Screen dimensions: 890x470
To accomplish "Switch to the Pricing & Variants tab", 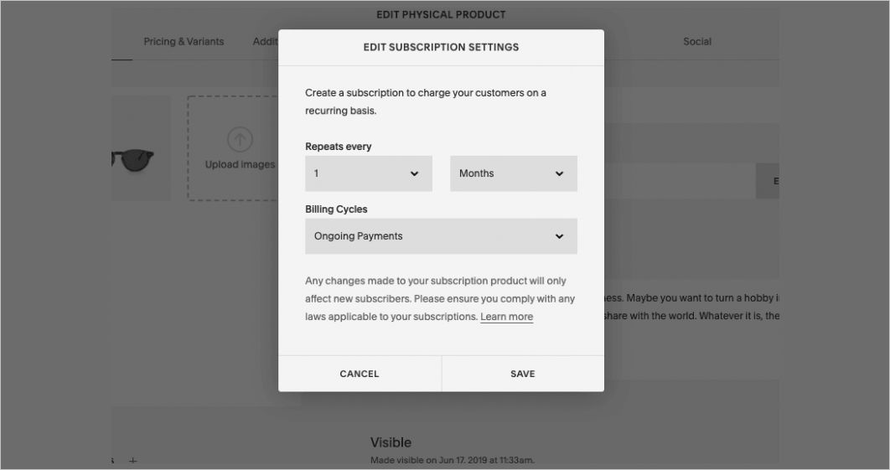I will (x=184, y=41).
